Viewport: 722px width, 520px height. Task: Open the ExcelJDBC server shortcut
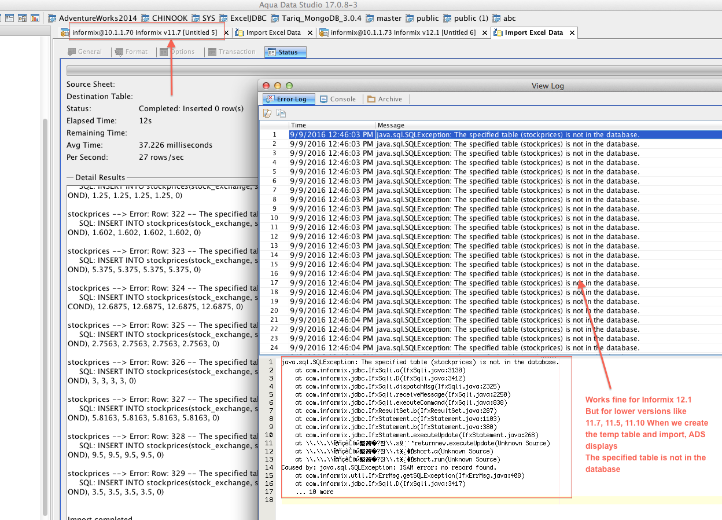click(243, 18)
